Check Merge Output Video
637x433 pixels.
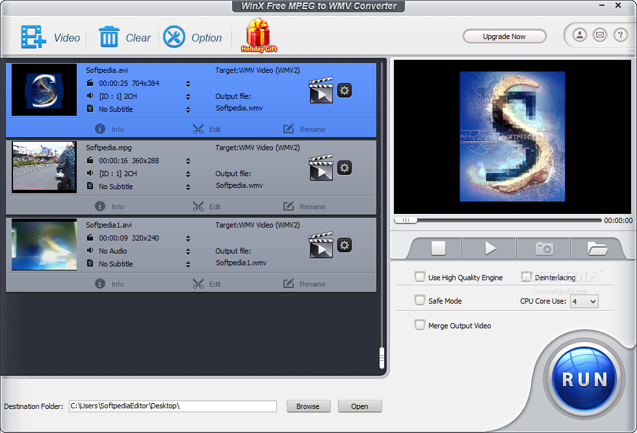coord(420,325)
